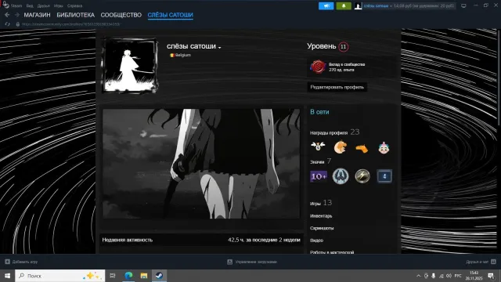The image size is (501, 282).
Task: Switch to the МАГАЗИН tab
Action: [37, 15]
